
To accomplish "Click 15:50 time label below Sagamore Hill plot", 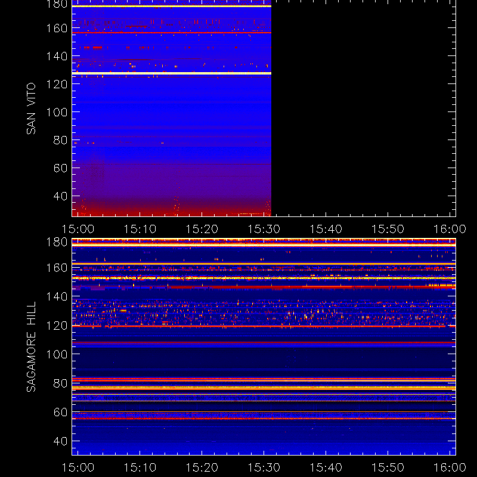I will [x=388, y=467].
